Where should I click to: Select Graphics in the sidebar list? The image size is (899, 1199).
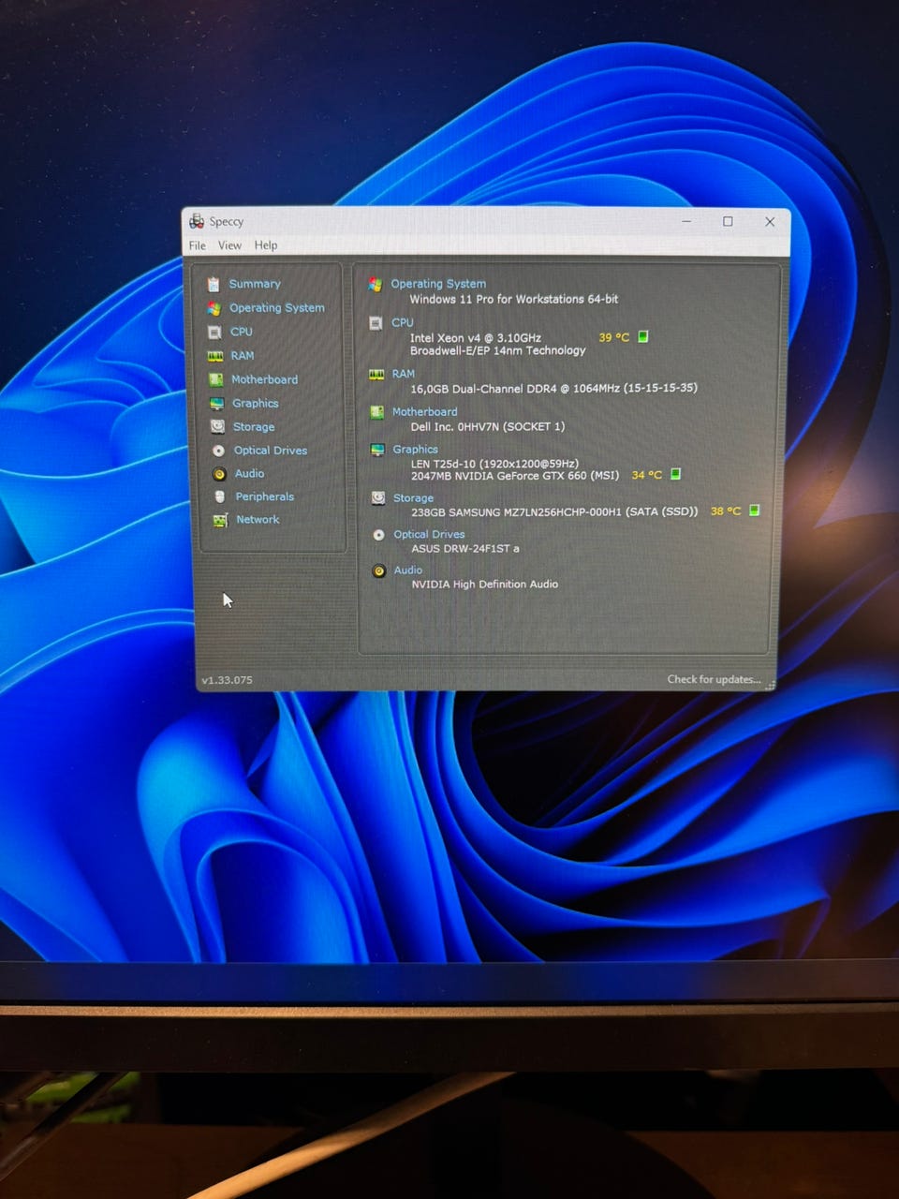[x=256, y=404]
